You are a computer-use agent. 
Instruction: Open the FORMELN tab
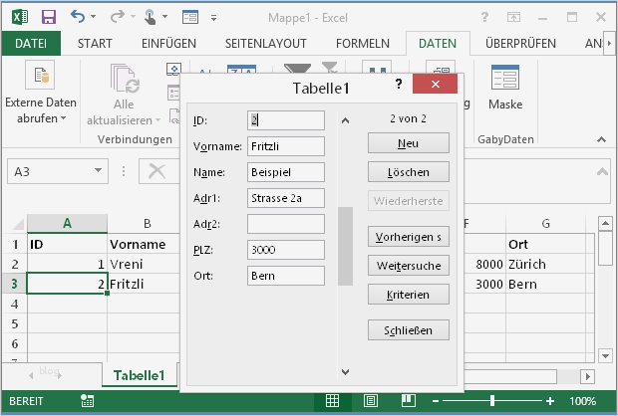tap(363, 44)
